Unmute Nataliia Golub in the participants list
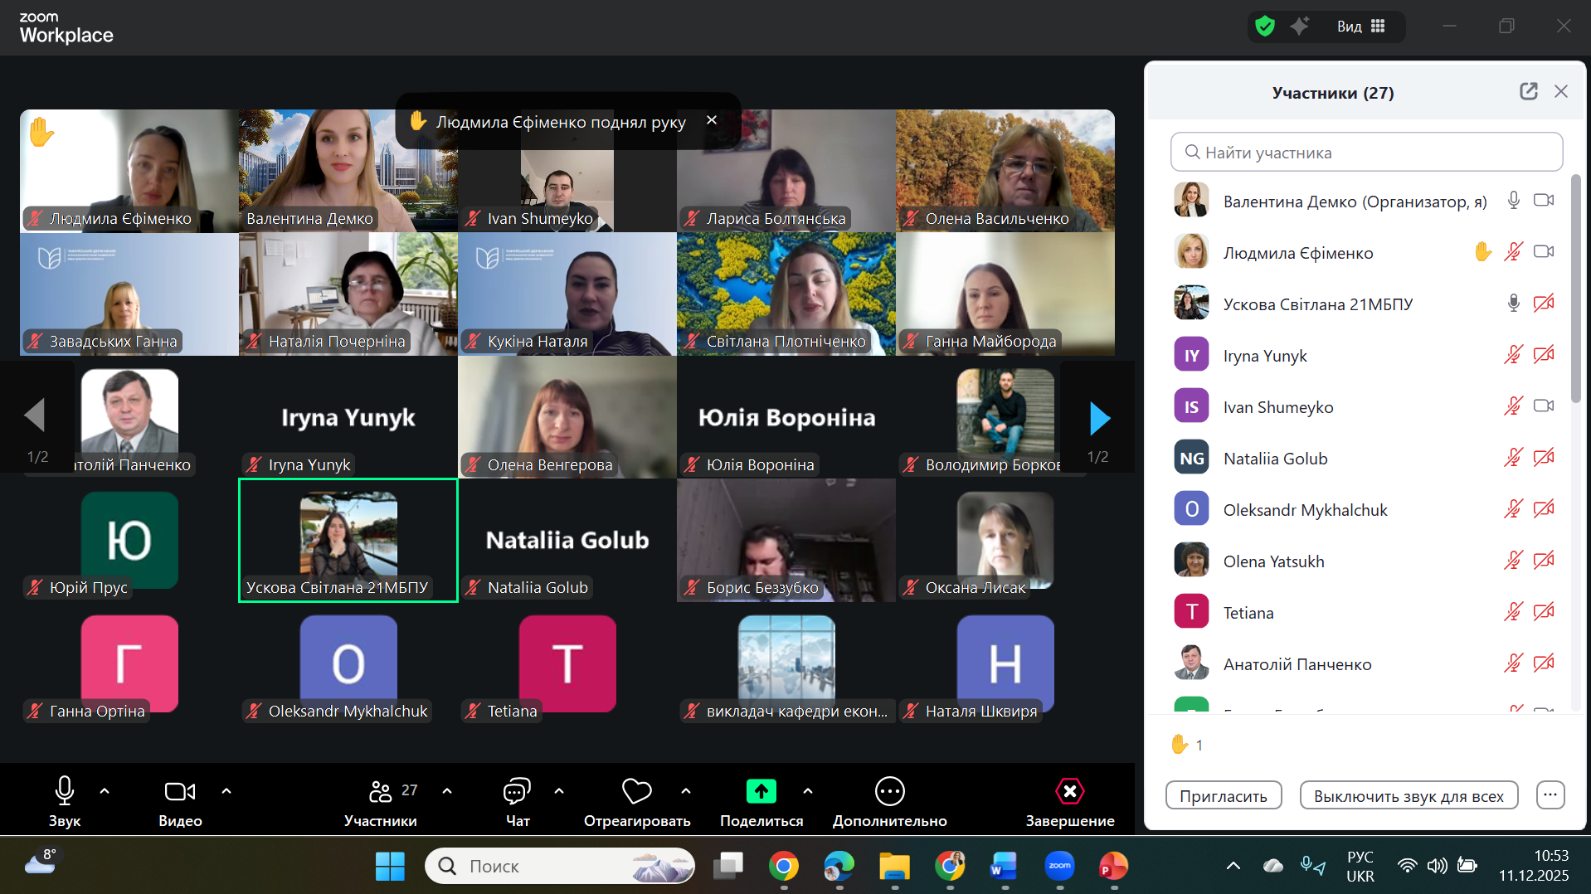The height and width of the screenshot is (894, 1591). (x=1514, y=457)
